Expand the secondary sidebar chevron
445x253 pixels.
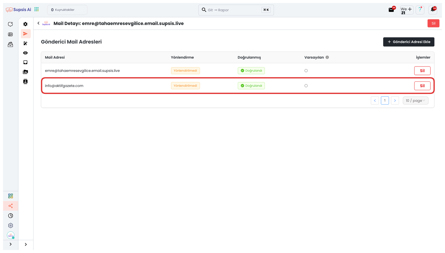26,244
